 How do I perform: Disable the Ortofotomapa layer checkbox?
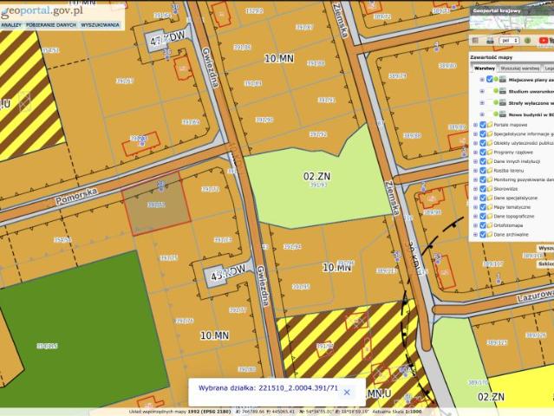[483, 225]
